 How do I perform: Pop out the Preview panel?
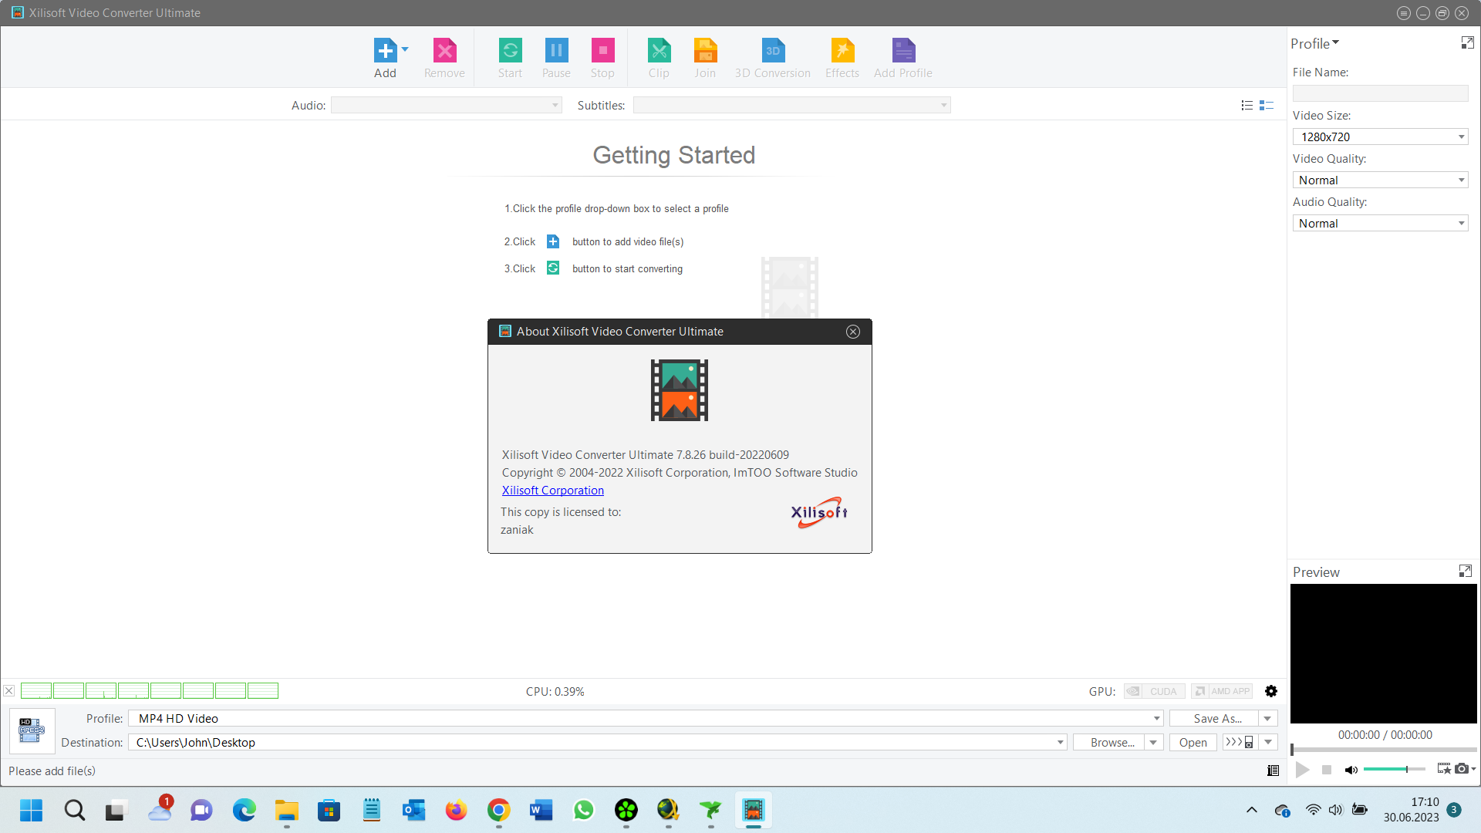[1465, 571]
